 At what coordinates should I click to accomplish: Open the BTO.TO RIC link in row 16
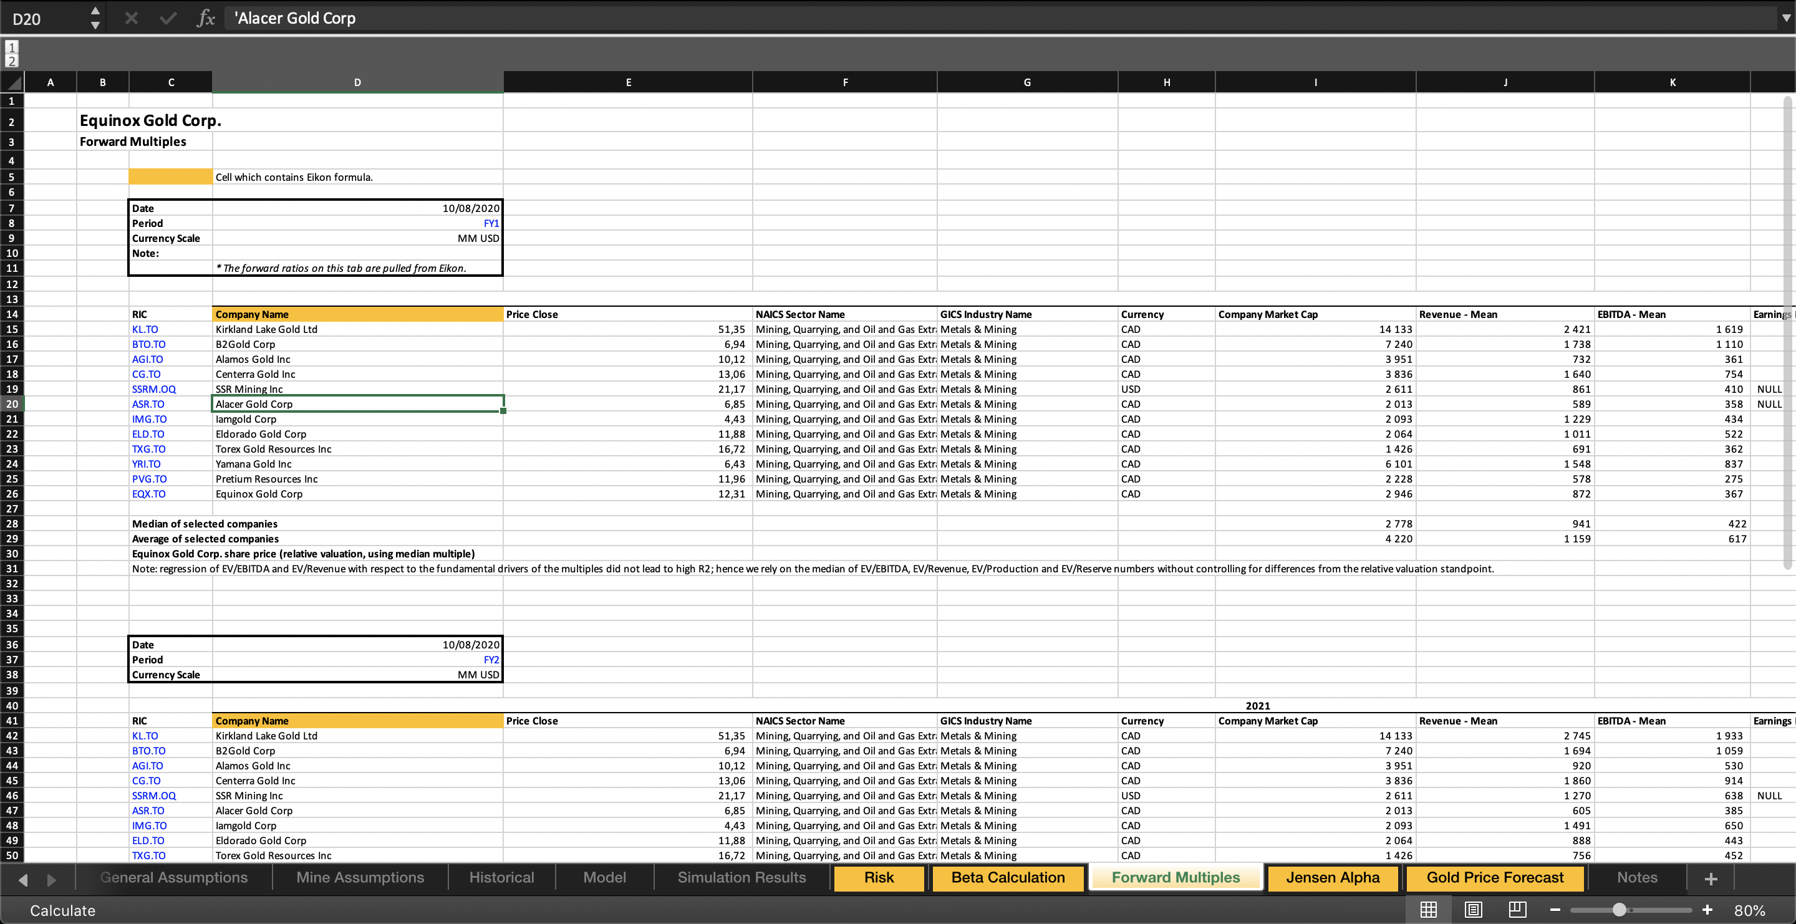148,344
